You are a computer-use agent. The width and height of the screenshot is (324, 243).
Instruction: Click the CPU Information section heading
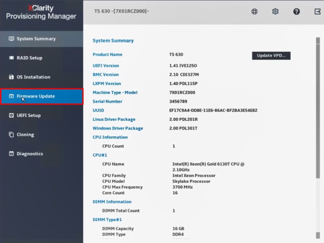point(110,137)
